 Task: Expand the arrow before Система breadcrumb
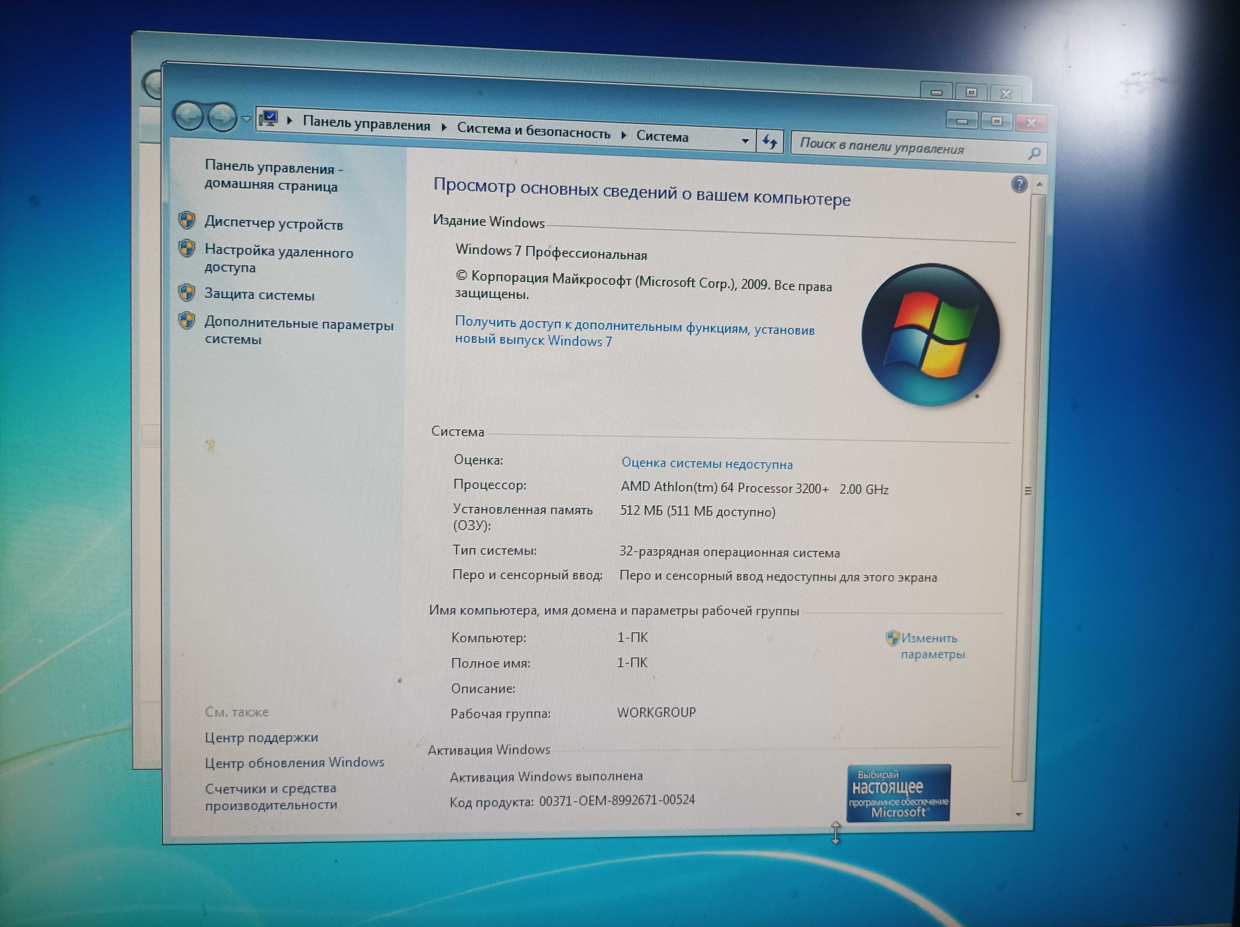pos(623,134)
